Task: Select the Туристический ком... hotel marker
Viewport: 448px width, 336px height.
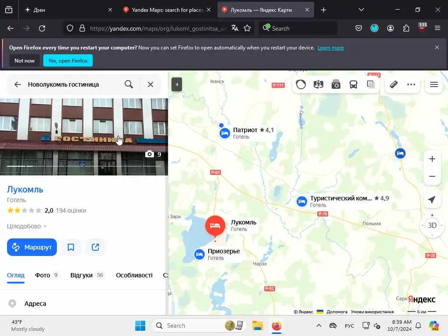Action: 302,201
